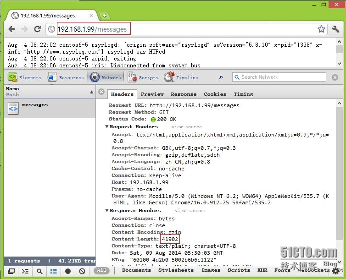This screenshot has width=346, height=279.
Task: Select the Network panel
Action: 106,77
